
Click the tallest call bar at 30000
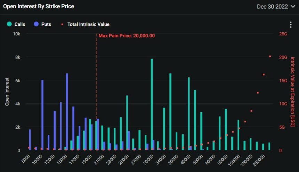click(152, 104)
